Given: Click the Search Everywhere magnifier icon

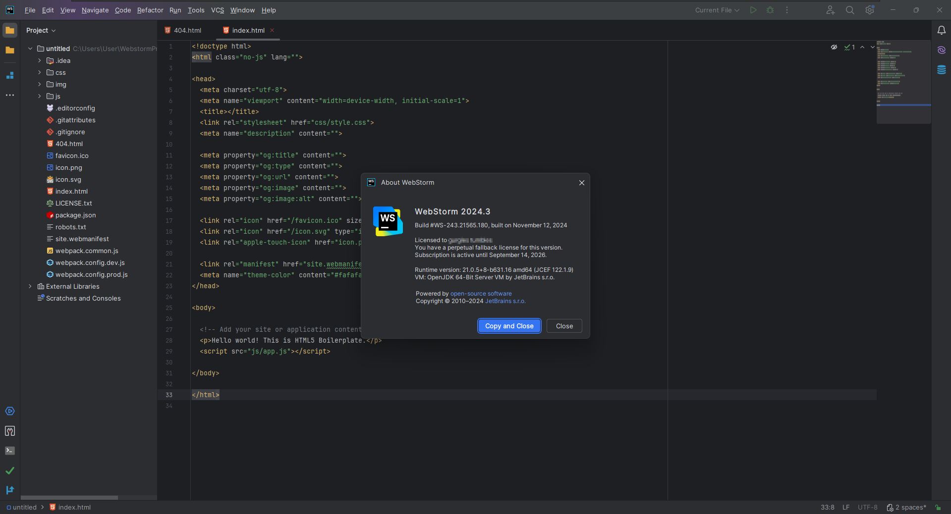Looking at the screenshot, I should [849, 10].
